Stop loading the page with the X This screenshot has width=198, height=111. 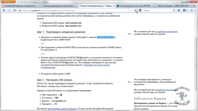[135, 10]
